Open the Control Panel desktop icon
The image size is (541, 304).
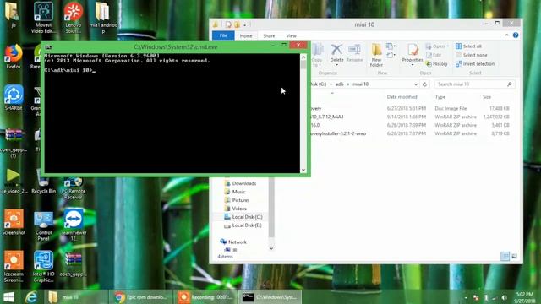(x=43, y=225)
